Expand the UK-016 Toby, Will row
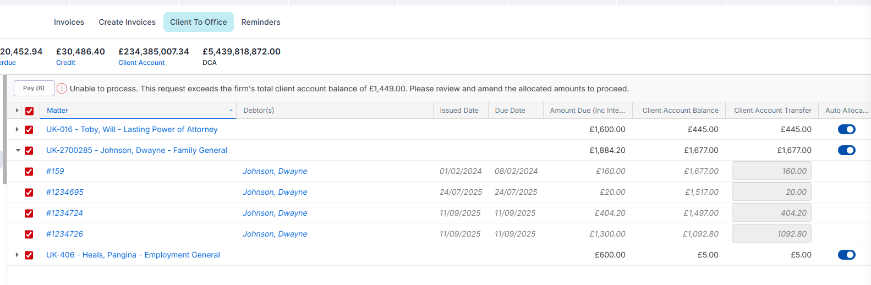This screenshot has height=285, width=871. pyautogui.click(x=17, y=129)
